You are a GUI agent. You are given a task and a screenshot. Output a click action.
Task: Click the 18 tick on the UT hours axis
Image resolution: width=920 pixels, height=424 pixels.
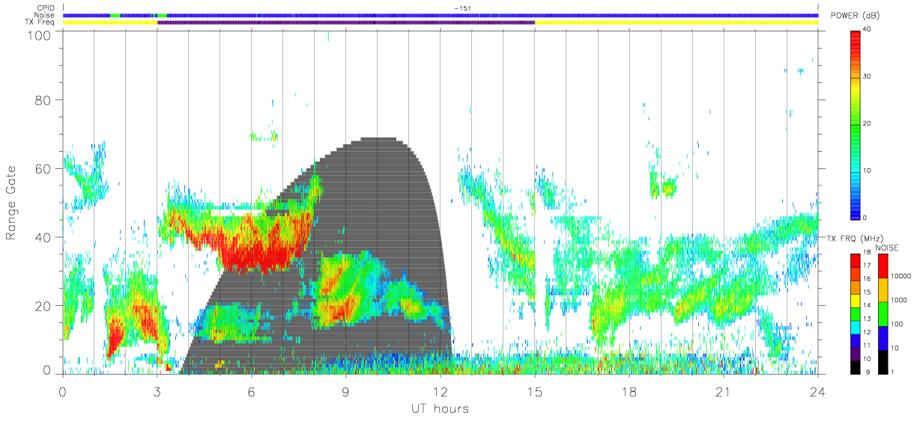(x=629, y=391)
